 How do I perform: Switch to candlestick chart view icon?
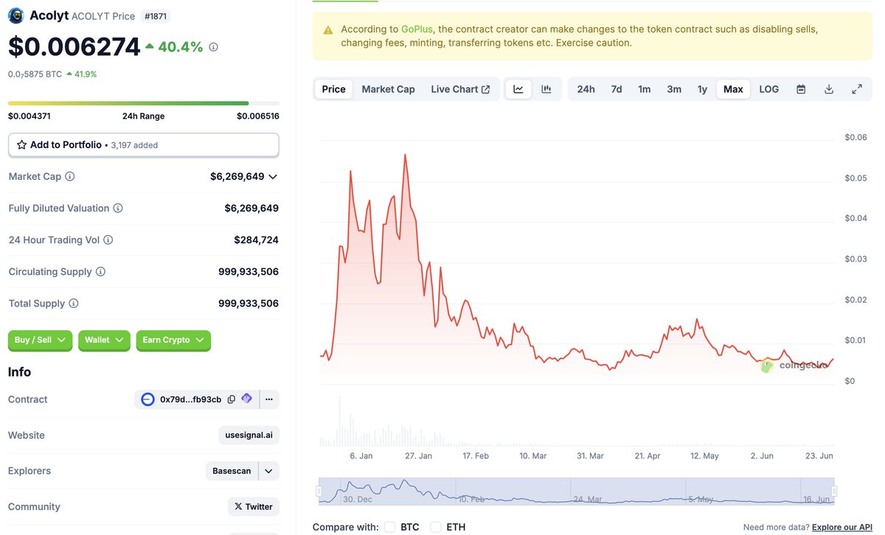(546, 89)
